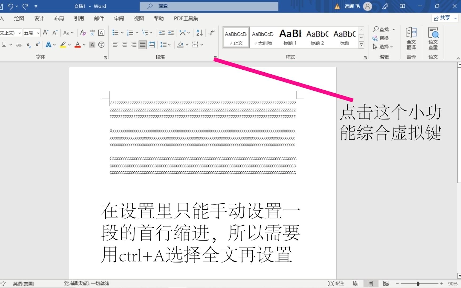461x288 pixels.
Task: Clear all formatting with the eraser icon
Action: 83,33
